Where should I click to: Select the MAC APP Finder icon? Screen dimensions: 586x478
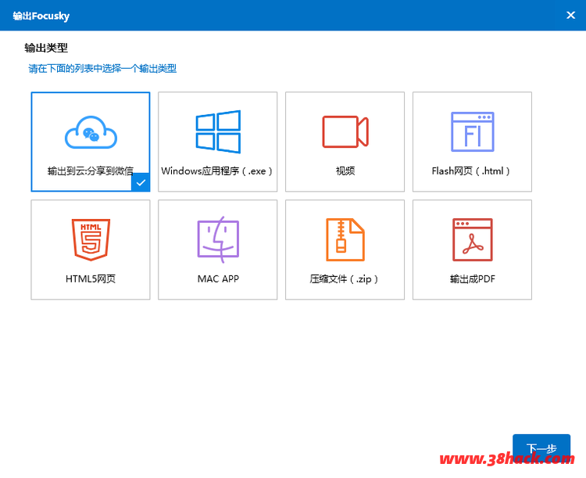coord(218,239)
